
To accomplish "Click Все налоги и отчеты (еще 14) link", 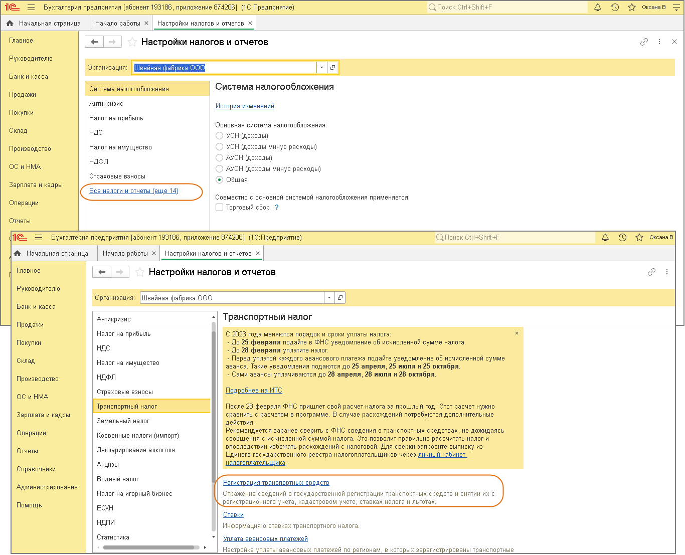I will [x=134, y=191].
